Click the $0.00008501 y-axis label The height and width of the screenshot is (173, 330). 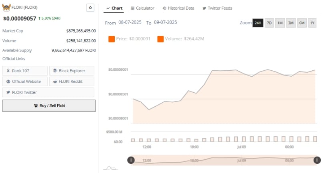tap(118, 94)
